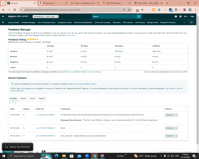Image resolution: width=199 pixels, height=159 pixels.
Task: Open Manage Orders in the favorites bar
Action: click(x=153, y=23)
